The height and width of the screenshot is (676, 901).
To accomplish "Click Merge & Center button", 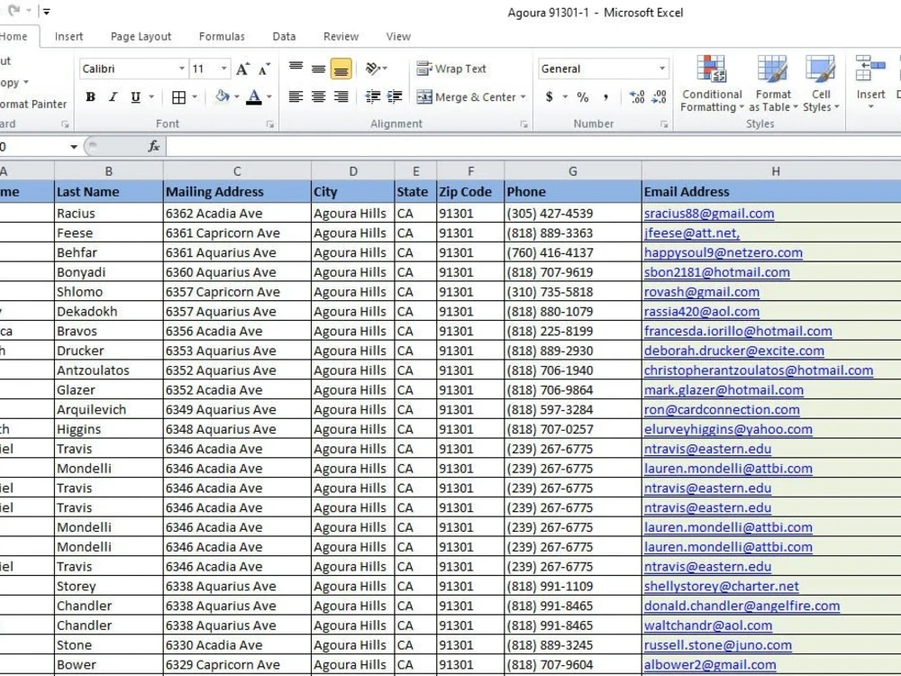I will coord(466,97).
